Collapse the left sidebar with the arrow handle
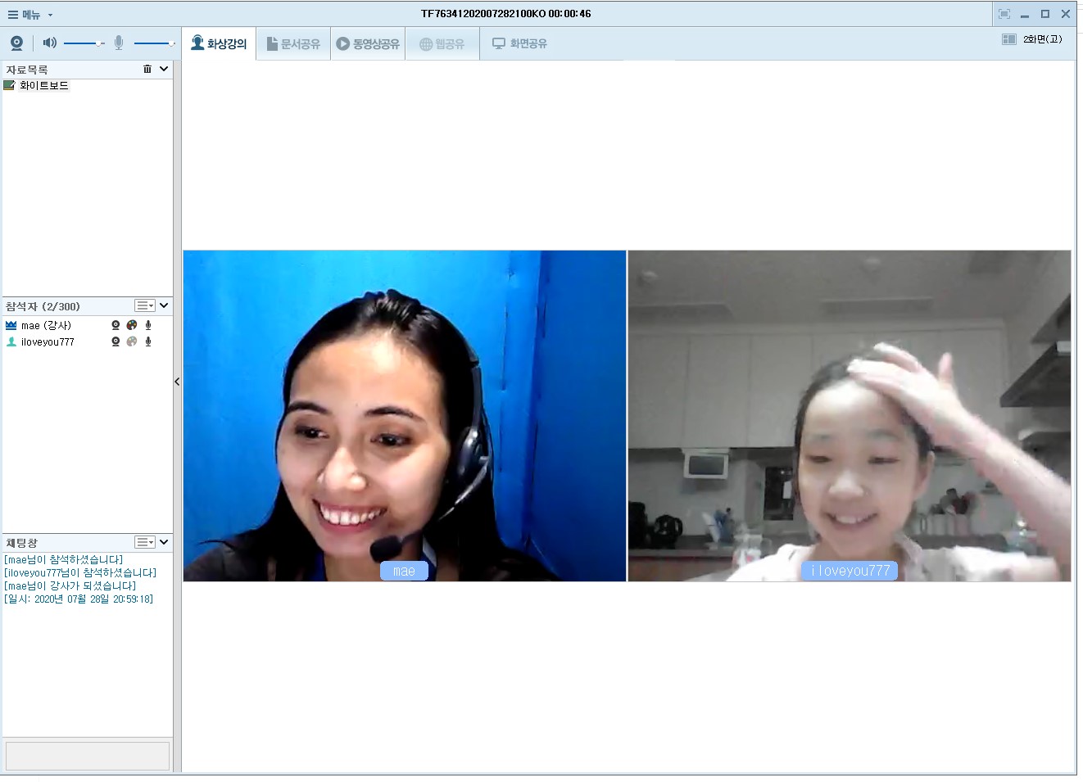The image size is (1083, 782). (x=177, y=382)
